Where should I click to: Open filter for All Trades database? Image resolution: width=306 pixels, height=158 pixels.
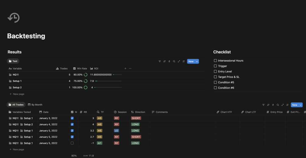pos(263,105)
